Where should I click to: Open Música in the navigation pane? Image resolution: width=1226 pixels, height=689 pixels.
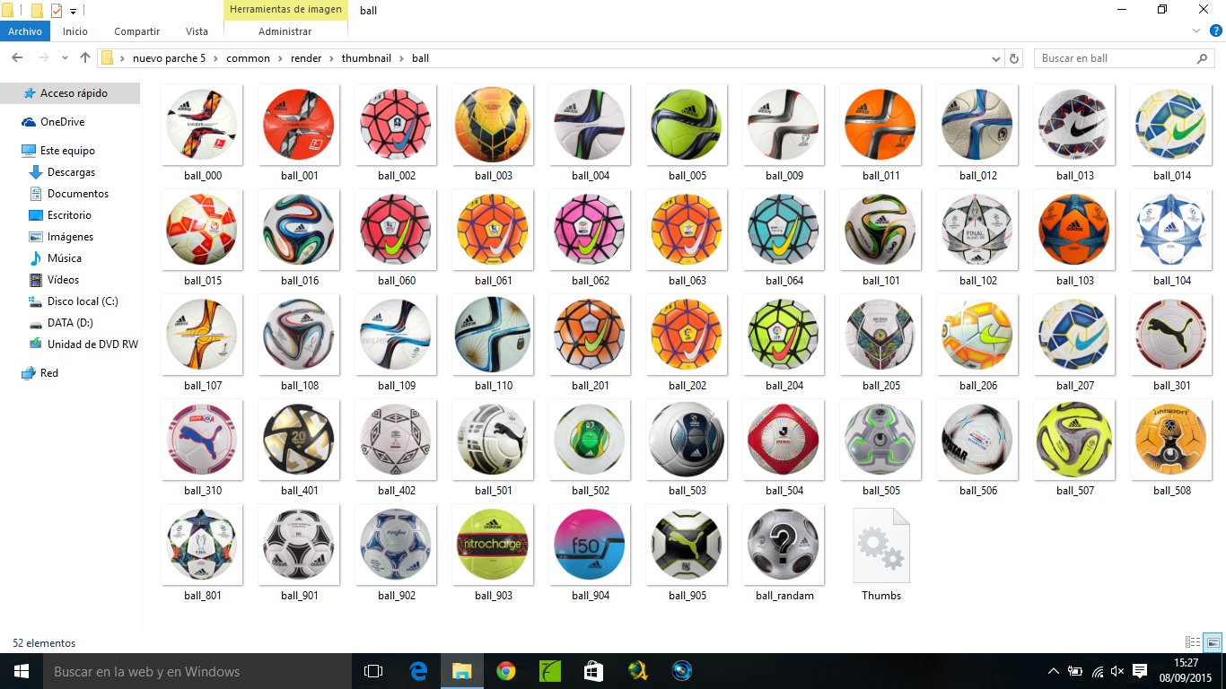coord(65,258)
